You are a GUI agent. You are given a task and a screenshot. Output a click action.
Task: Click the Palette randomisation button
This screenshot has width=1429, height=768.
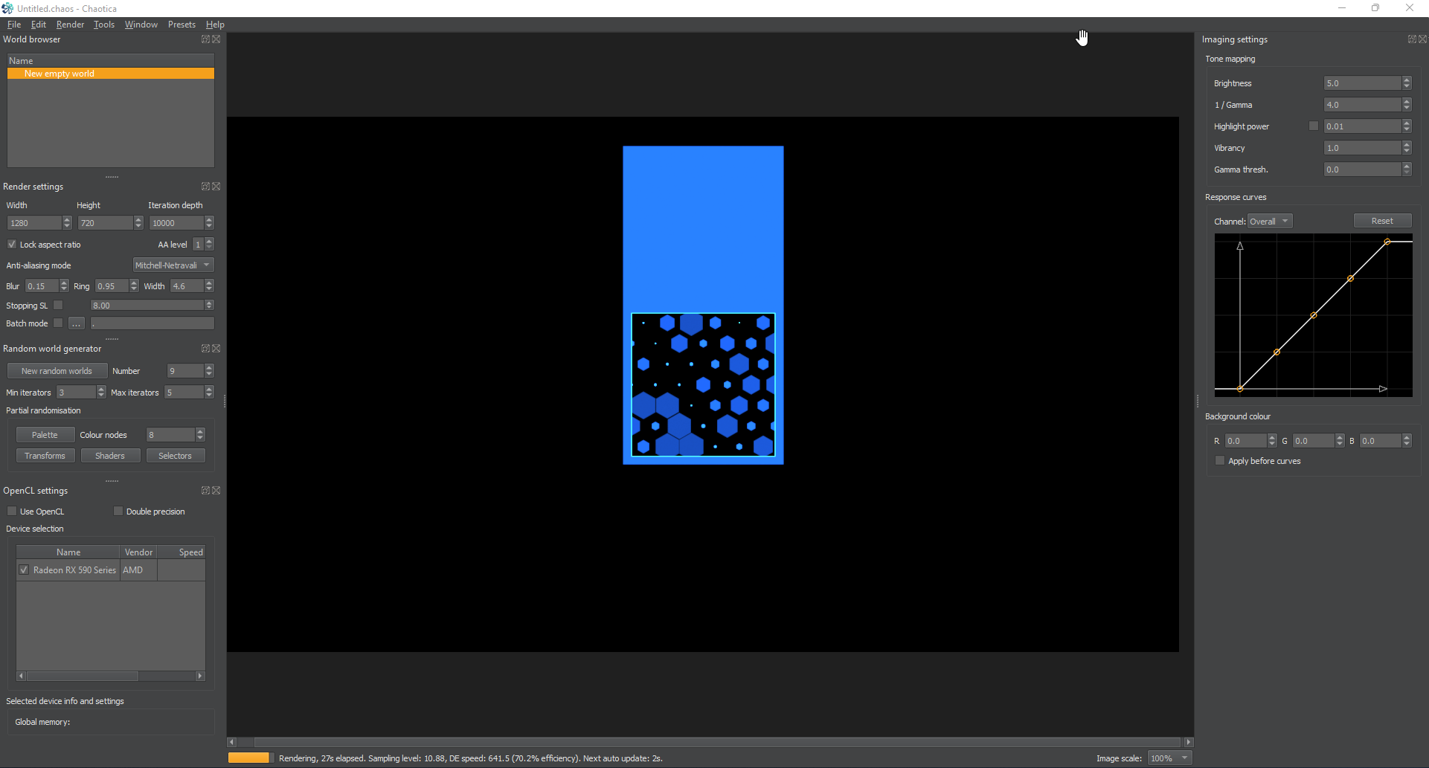[x=45, y=435]
